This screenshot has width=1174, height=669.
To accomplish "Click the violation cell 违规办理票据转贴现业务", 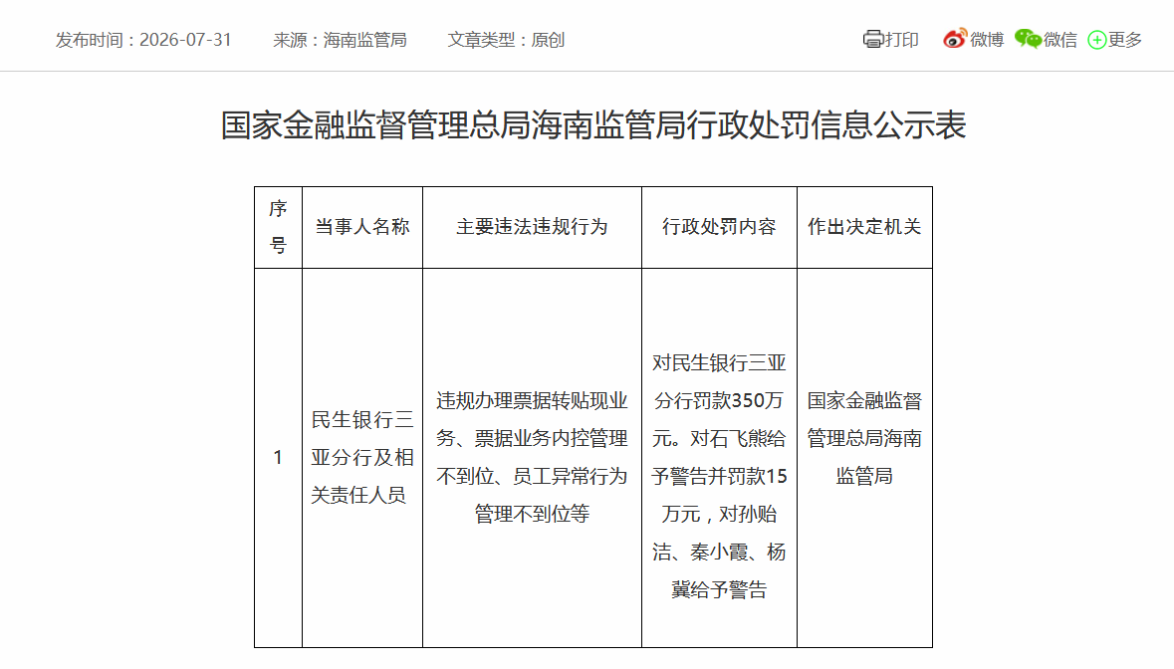I will (x=532, y=457).
